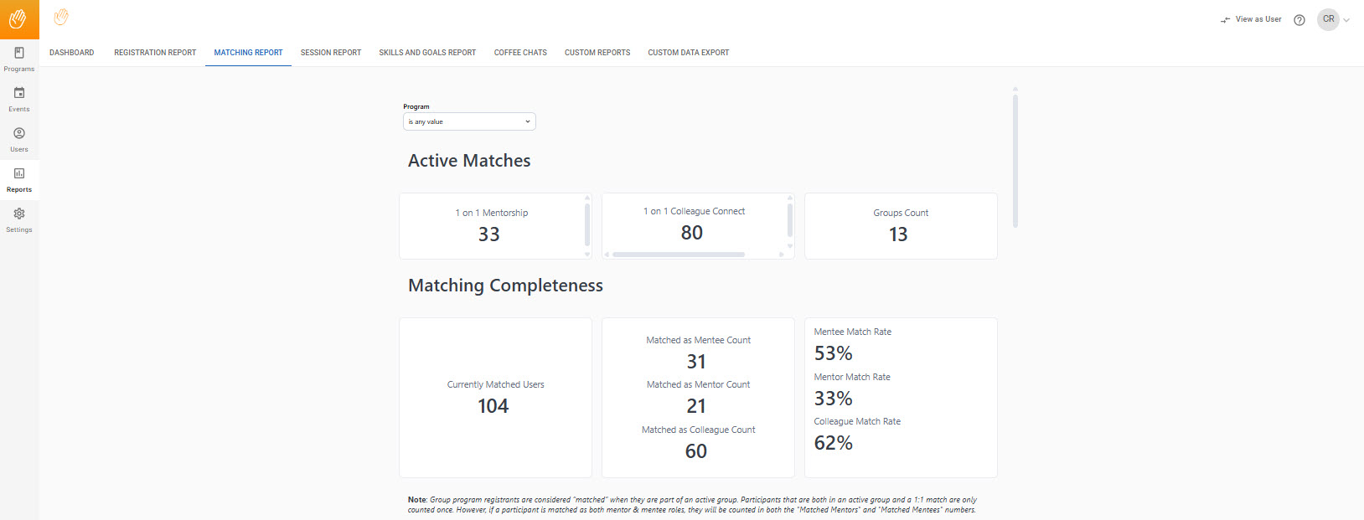Click the report's main vertical scrollbar
The image size is (1364, 520).
1015,161
